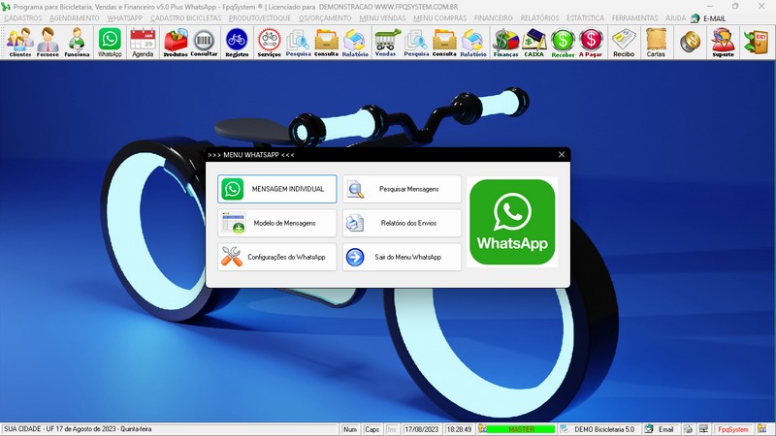Click Sair do Menu WhatsApp button
Viewport: 776px width, 436px height.
pos(402,257)
